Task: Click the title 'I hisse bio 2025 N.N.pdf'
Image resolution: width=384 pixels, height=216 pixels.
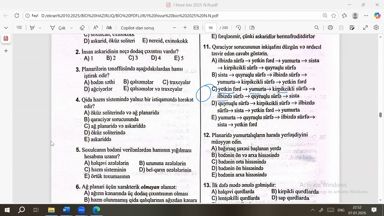Action: click(196, 5)
